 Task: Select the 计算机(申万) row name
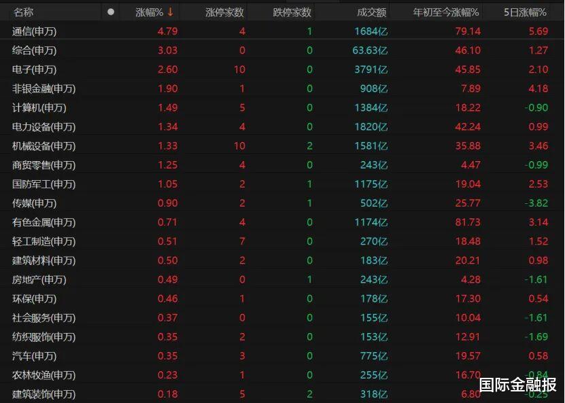(x=39, y=107)
